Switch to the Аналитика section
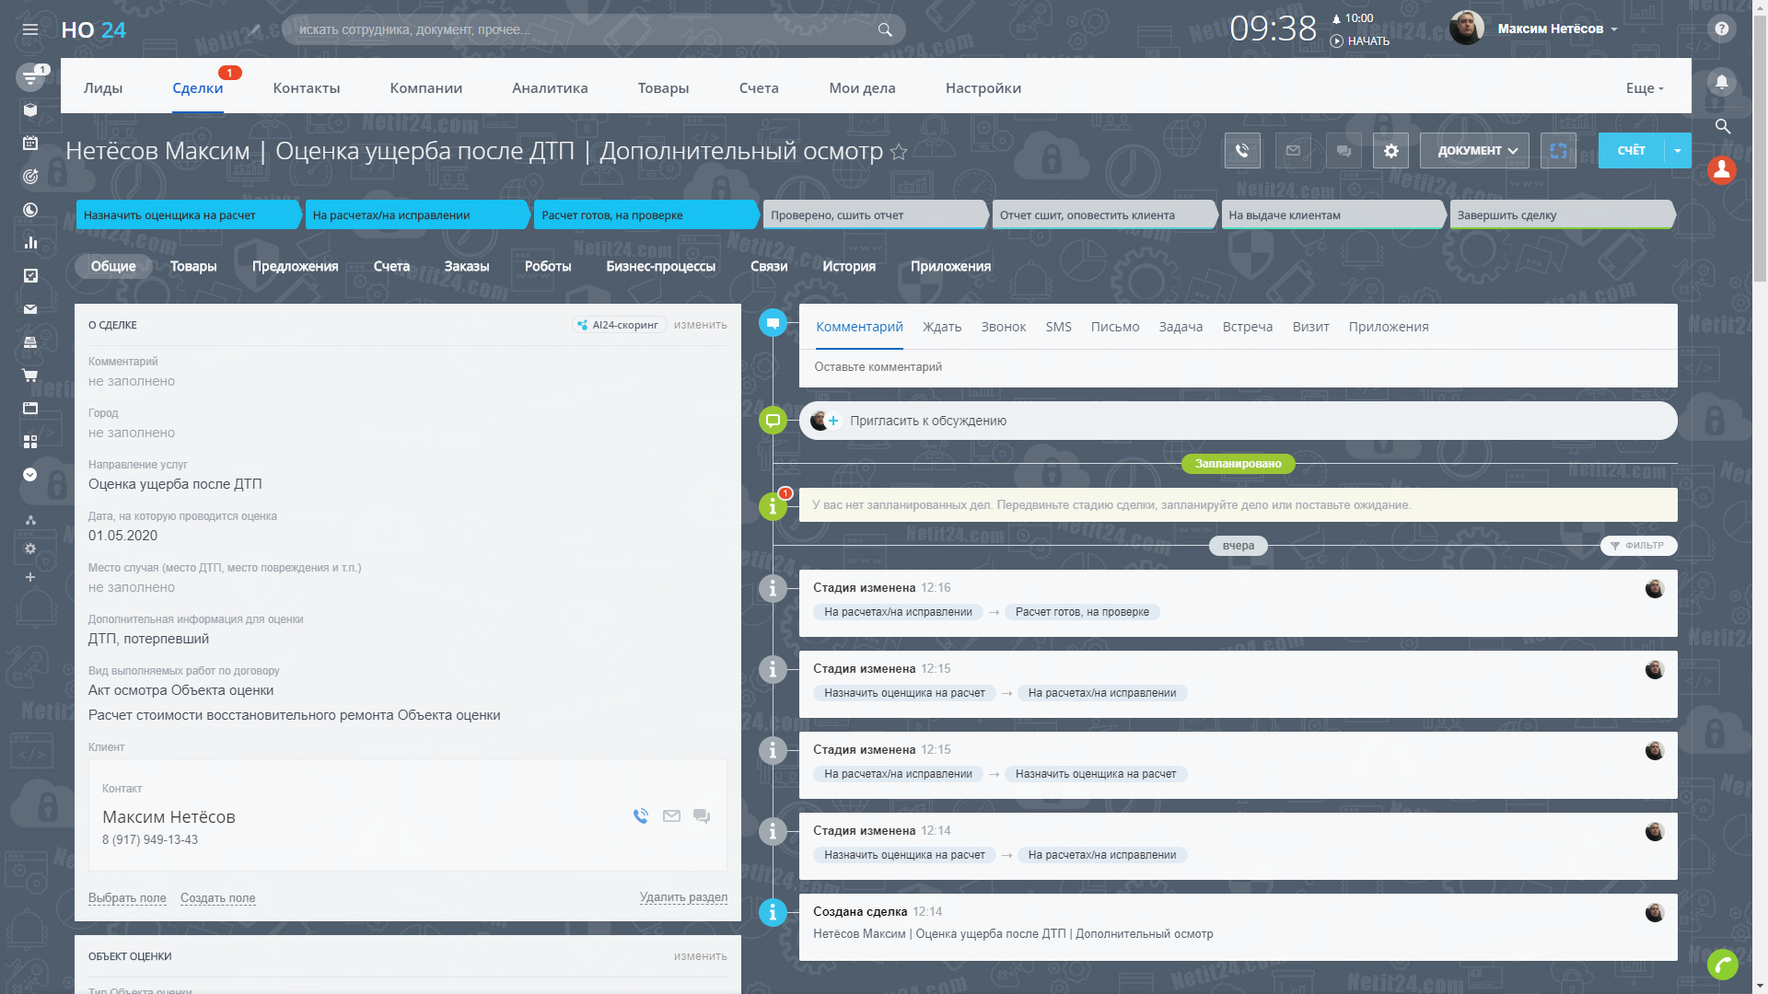 pos(550,88)
